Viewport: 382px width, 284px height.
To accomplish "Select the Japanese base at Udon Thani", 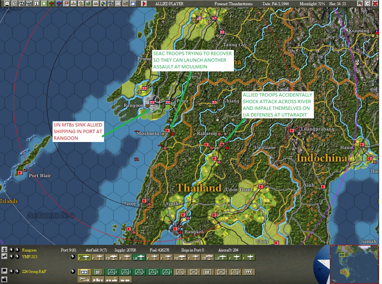I will point(261,187).
